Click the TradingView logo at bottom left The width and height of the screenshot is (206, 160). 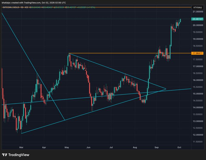click(x=16, y=155)
